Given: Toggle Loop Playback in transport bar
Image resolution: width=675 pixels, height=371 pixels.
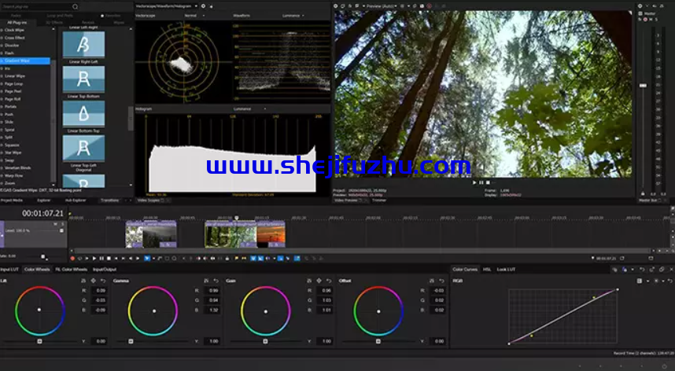Looking at the screenshot, I should (79, 259).
